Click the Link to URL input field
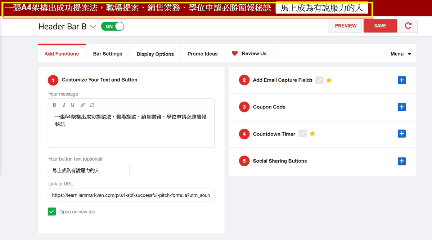 click(x=131, y=195)
